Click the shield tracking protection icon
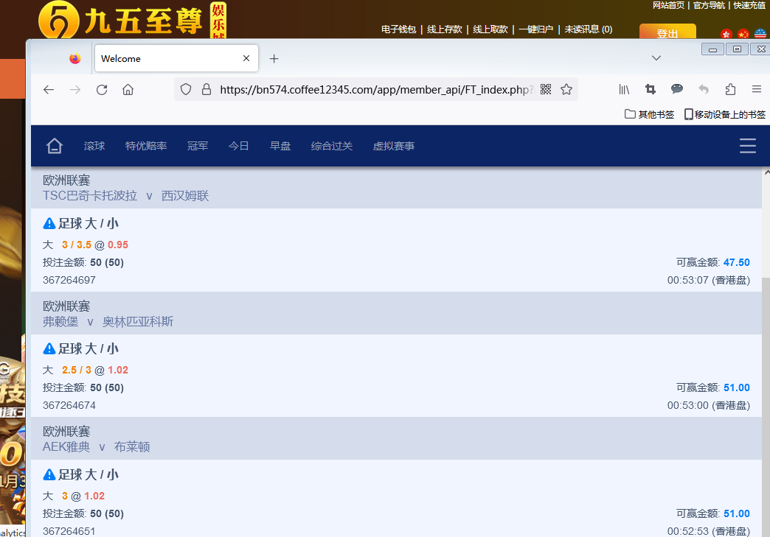Viewport: 770px width, 537px height. pyautogui.click(x=186, y=89)
